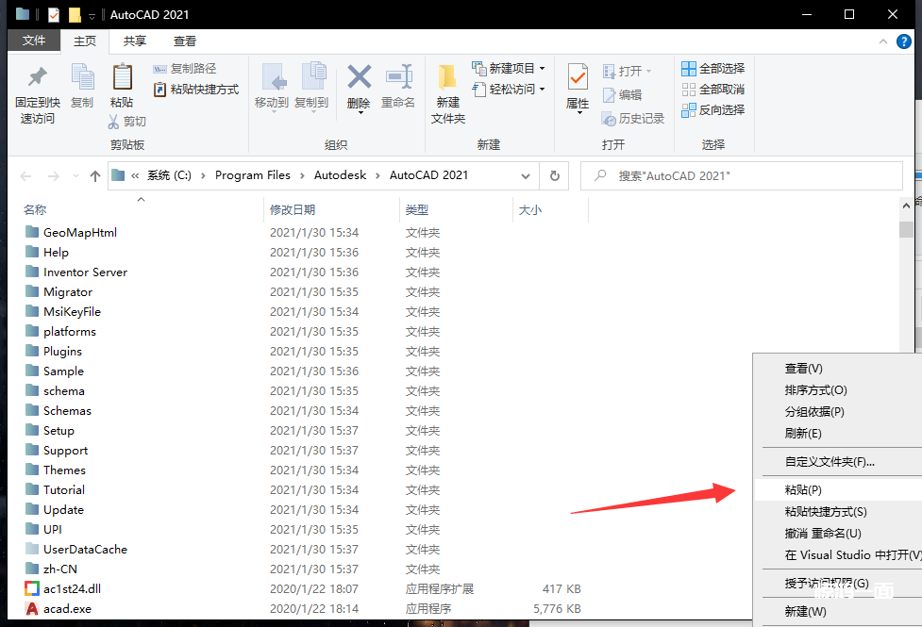
Task: Click Invert Selection in the ribbon
Action: coord(712,110)
